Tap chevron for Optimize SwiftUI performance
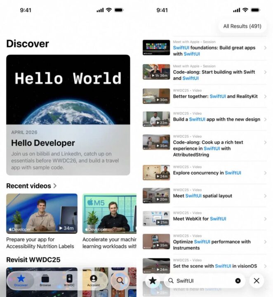The height and width of the screenshot is (297, 273). click(265, 242)
